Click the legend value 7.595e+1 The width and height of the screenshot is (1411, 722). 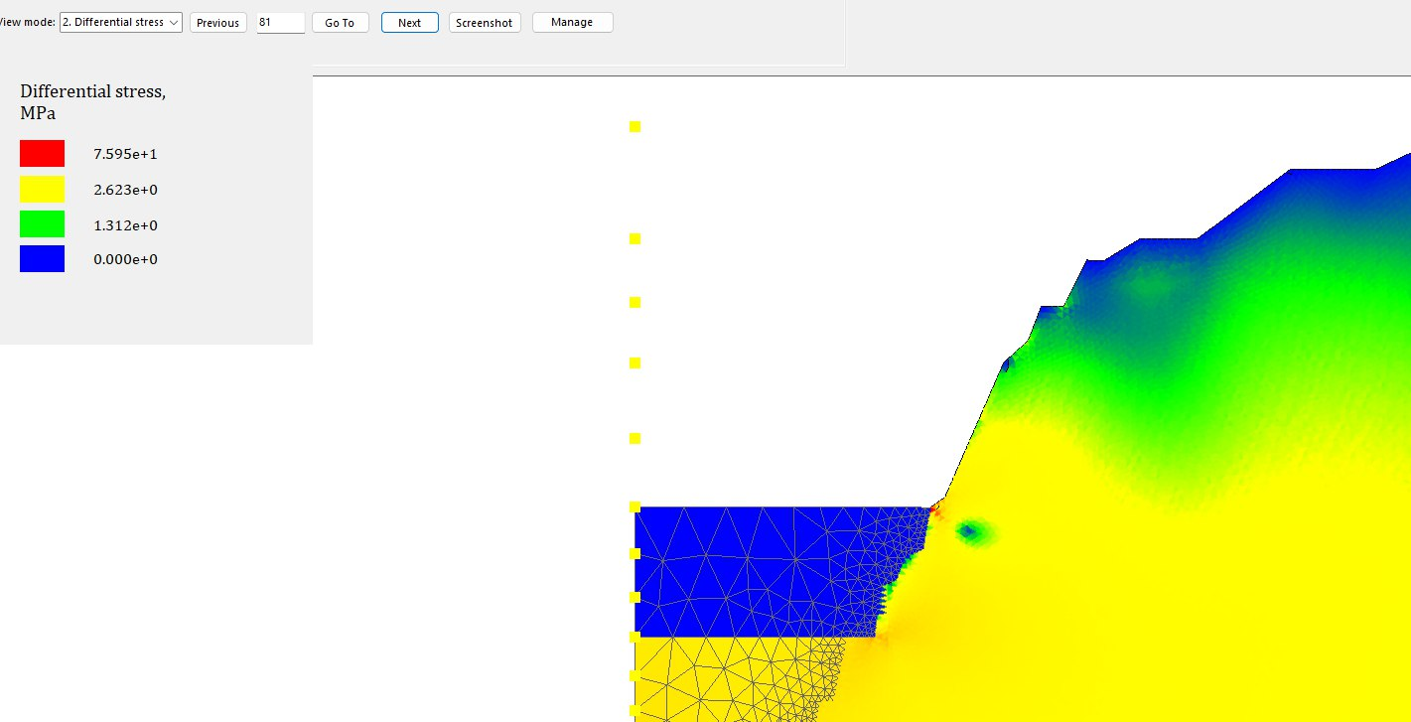(125, 154)
